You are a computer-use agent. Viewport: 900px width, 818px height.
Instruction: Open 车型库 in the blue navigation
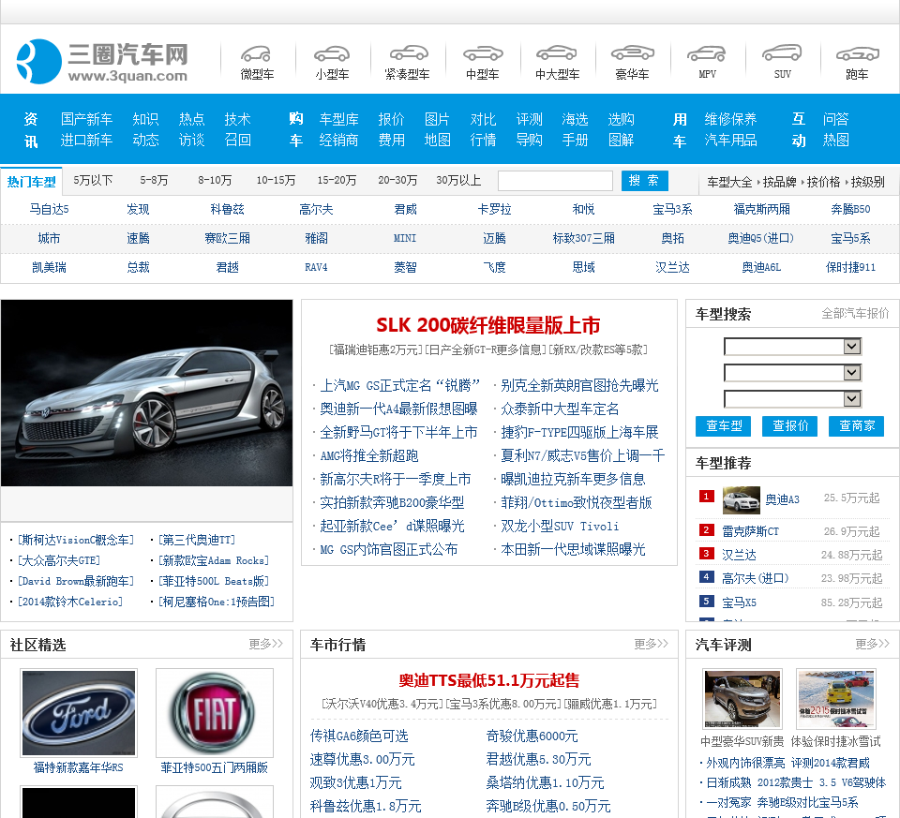click(338, 119)
